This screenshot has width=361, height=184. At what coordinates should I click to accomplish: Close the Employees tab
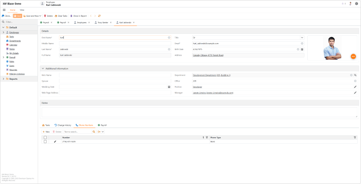[89, 23]
